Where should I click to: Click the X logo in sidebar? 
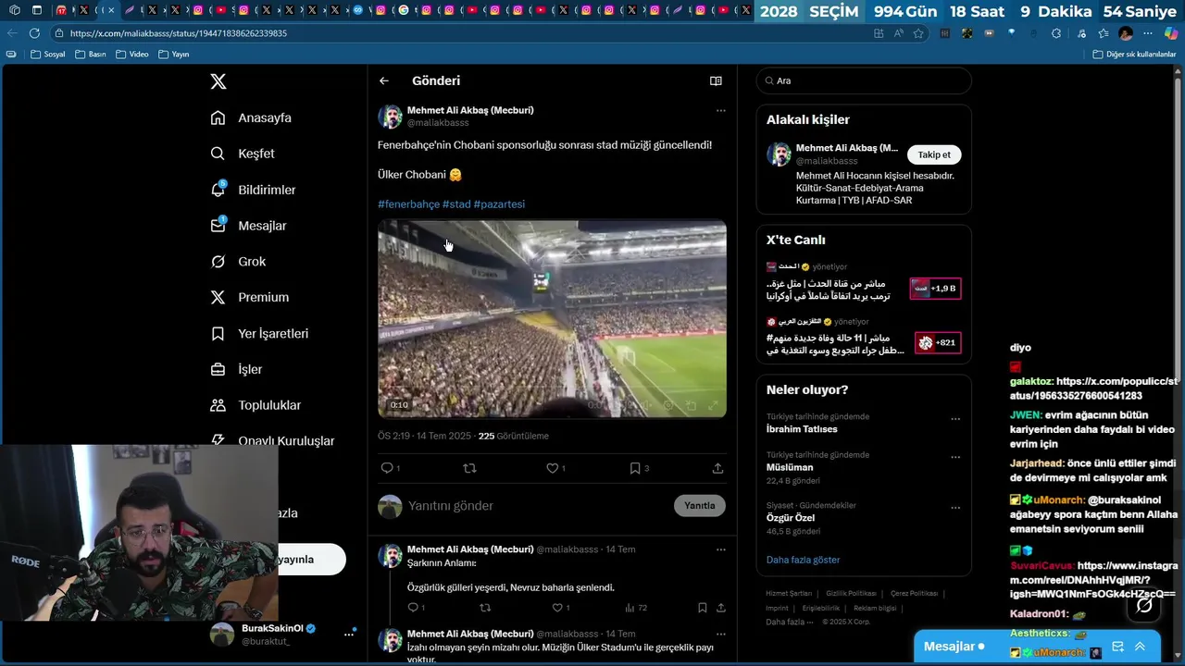[218, 81]
